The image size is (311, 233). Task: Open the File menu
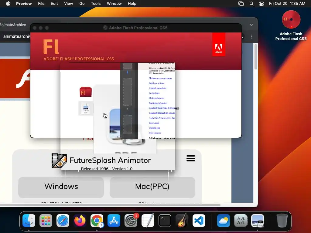point(41,4)
